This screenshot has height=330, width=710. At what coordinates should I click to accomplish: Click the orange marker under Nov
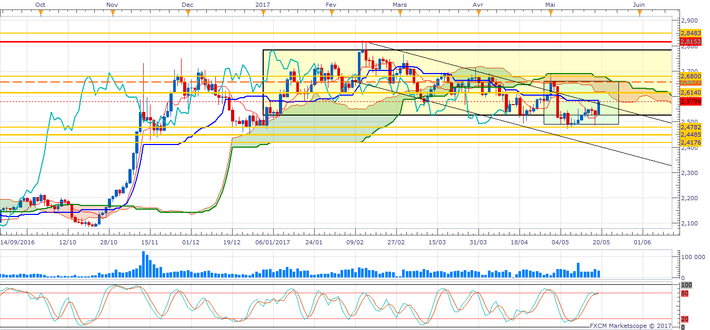pos(113,13)
